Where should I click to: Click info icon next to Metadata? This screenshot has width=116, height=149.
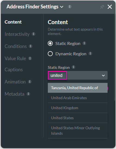(28, 94)
